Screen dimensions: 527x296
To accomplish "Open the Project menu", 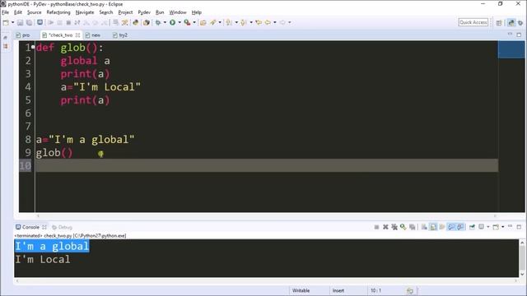I will [x=125, y=12].
